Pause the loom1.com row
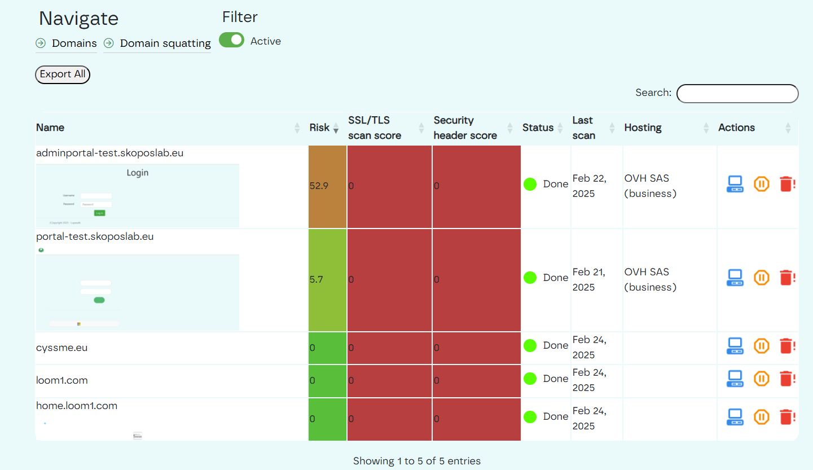 pos(762,379)
